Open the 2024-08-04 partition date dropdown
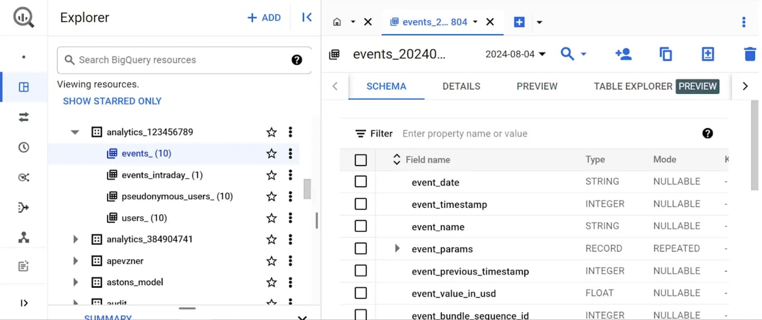The height and width of the screenshot is (320, 762). pyautogui.click(x=515, y=54)
